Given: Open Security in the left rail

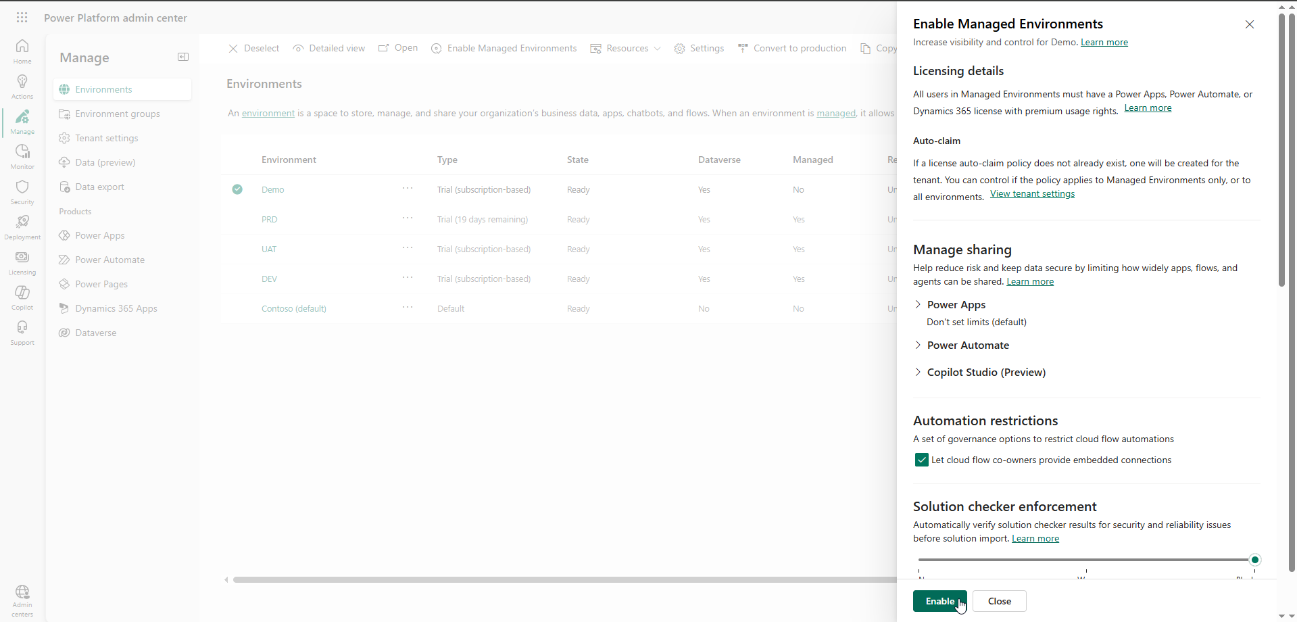Looking at the screenshot, I should pyautogui.click(x=22, y=191).
